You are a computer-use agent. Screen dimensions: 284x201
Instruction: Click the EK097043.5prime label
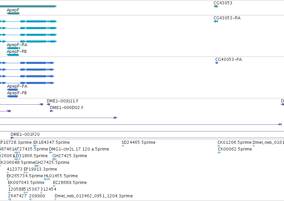pyautogui.click(x=26, y=183)
